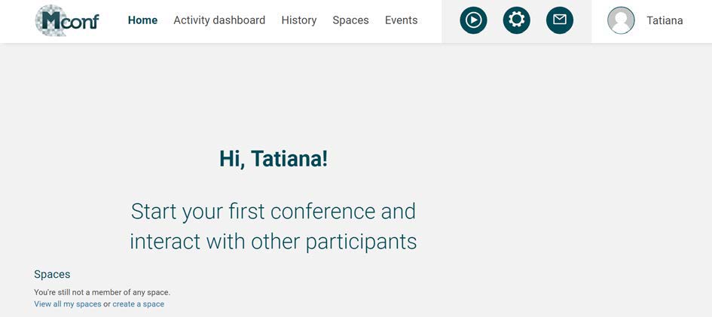Click the "conf" lettering in the logo
This screenshot has width=712, height=317.
pyautogui.click(x=81, y=22)
